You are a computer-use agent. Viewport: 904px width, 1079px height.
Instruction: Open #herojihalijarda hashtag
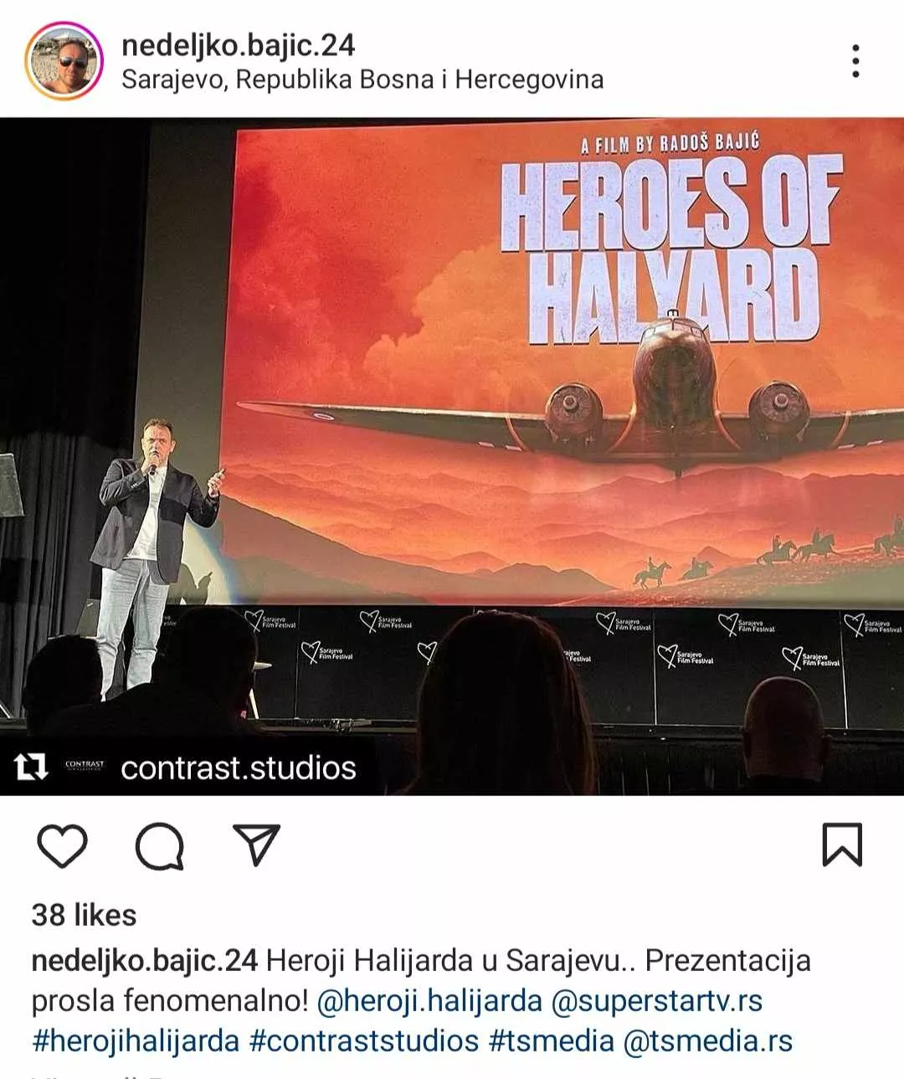[x=136, y=1040]
